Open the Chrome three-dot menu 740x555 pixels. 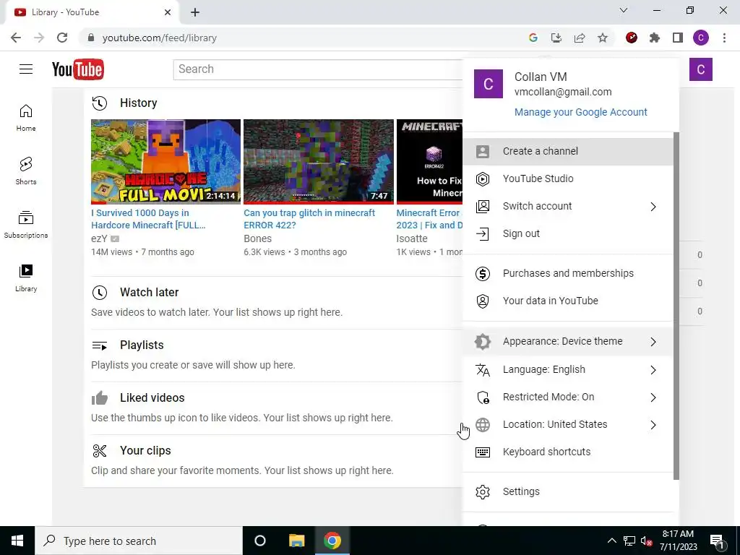(724, 38)
